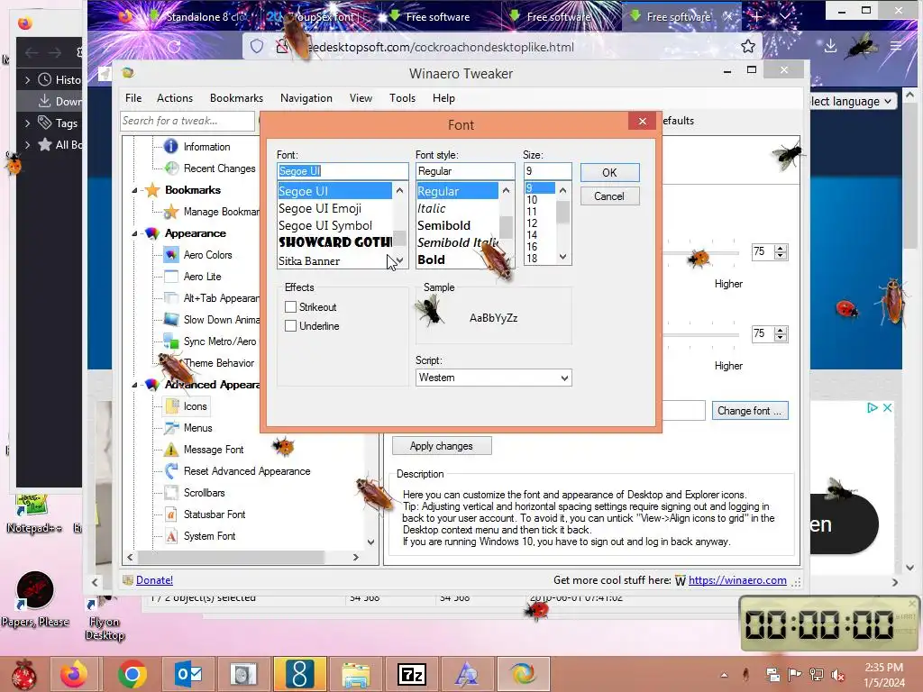Select Semibold font style
923x692 pixels.
457,225
